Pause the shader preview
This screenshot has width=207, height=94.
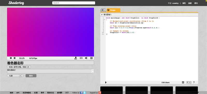15,58
